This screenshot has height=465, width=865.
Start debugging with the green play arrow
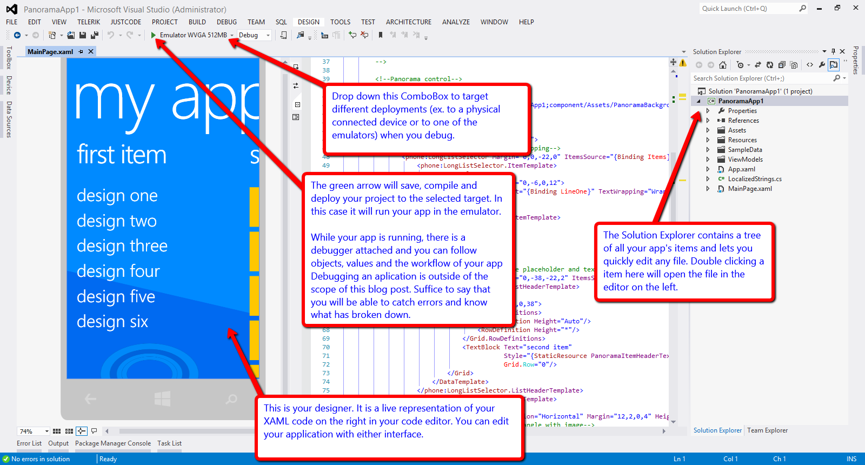[x=154, y=35]
